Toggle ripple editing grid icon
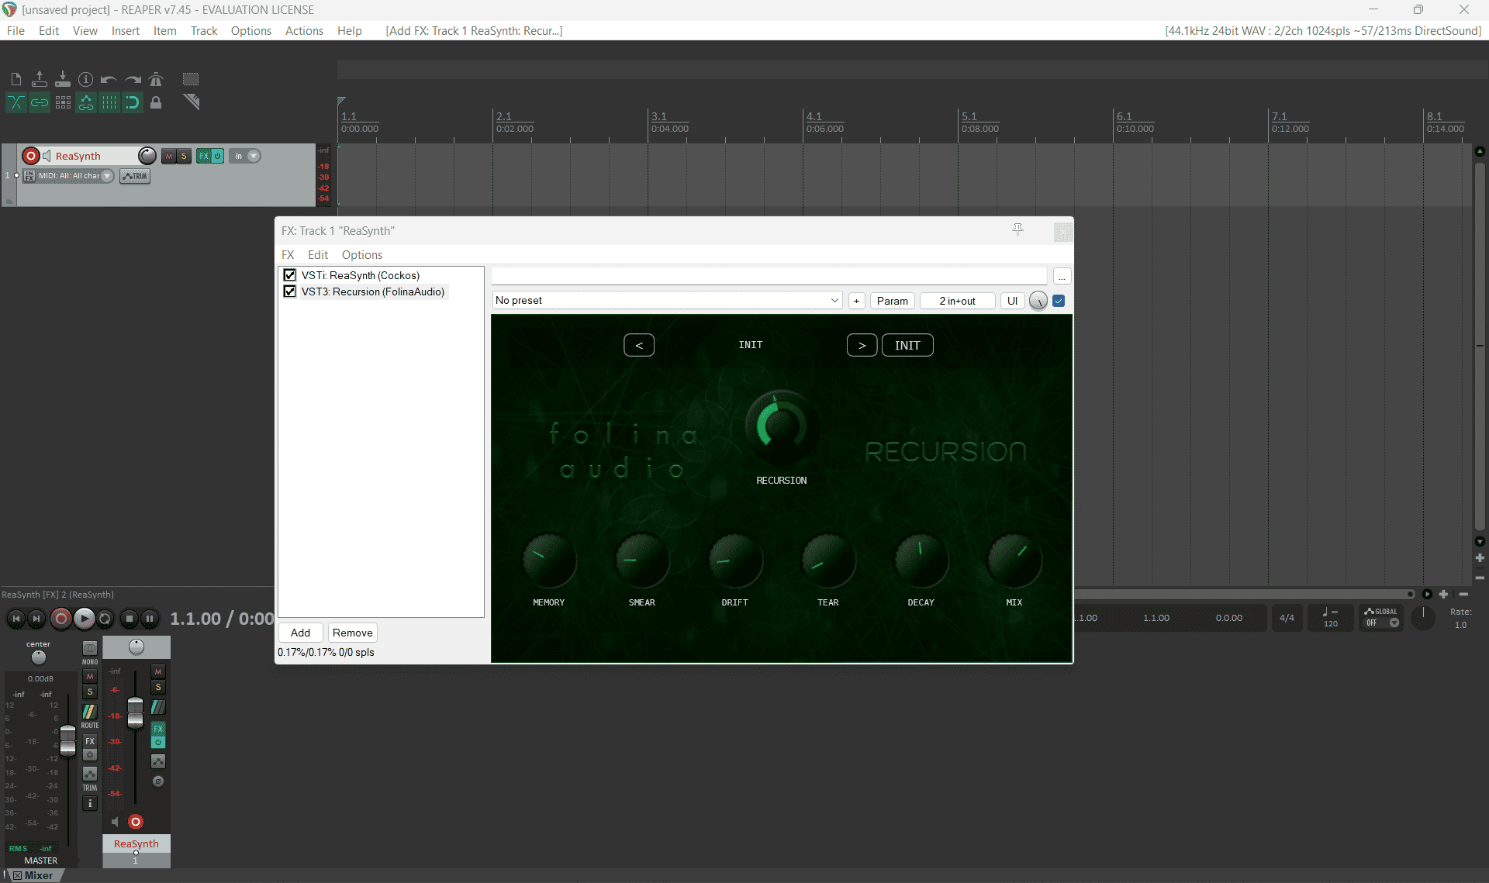 coord(63,102)
